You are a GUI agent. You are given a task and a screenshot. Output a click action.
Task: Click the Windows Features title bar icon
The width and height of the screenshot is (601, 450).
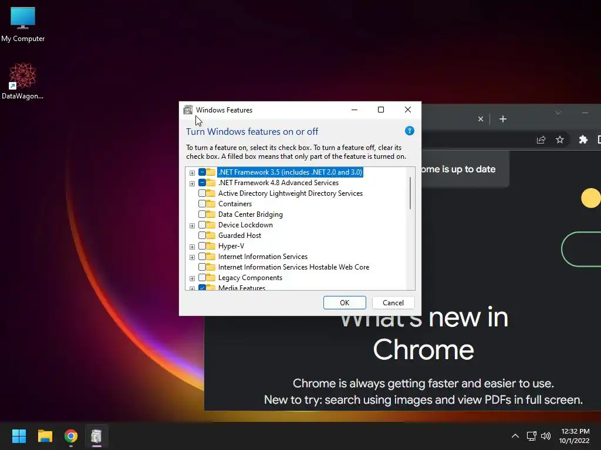(x=188, y=110)
